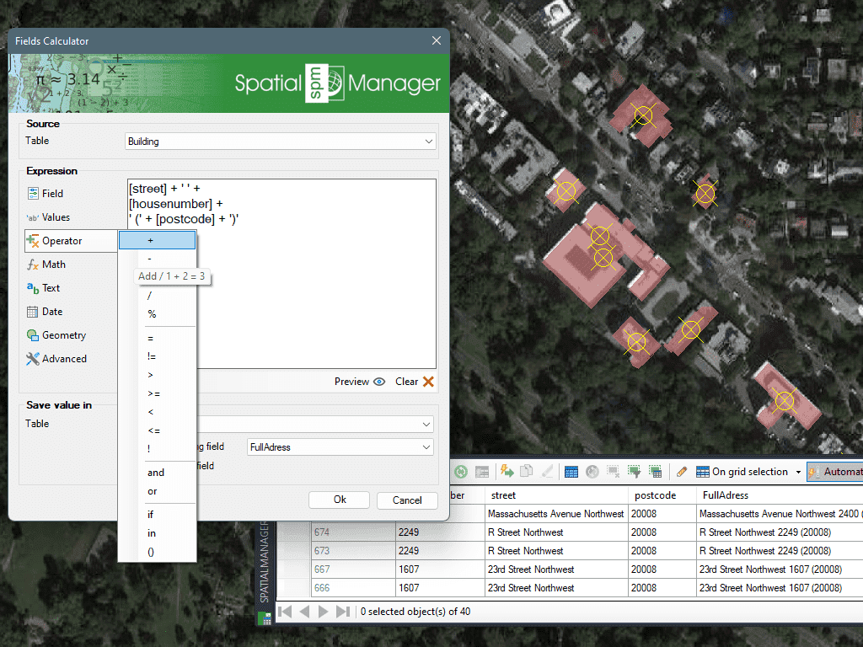This screenshot has width=863, height=647.
Task: Open the Operator expression category
Action: tap(71, 241)
